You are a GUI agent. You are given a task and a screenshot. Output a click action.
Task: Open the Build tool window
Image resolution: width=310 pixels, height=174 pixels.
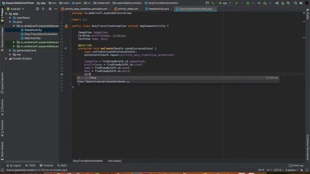tap(62, 165)
